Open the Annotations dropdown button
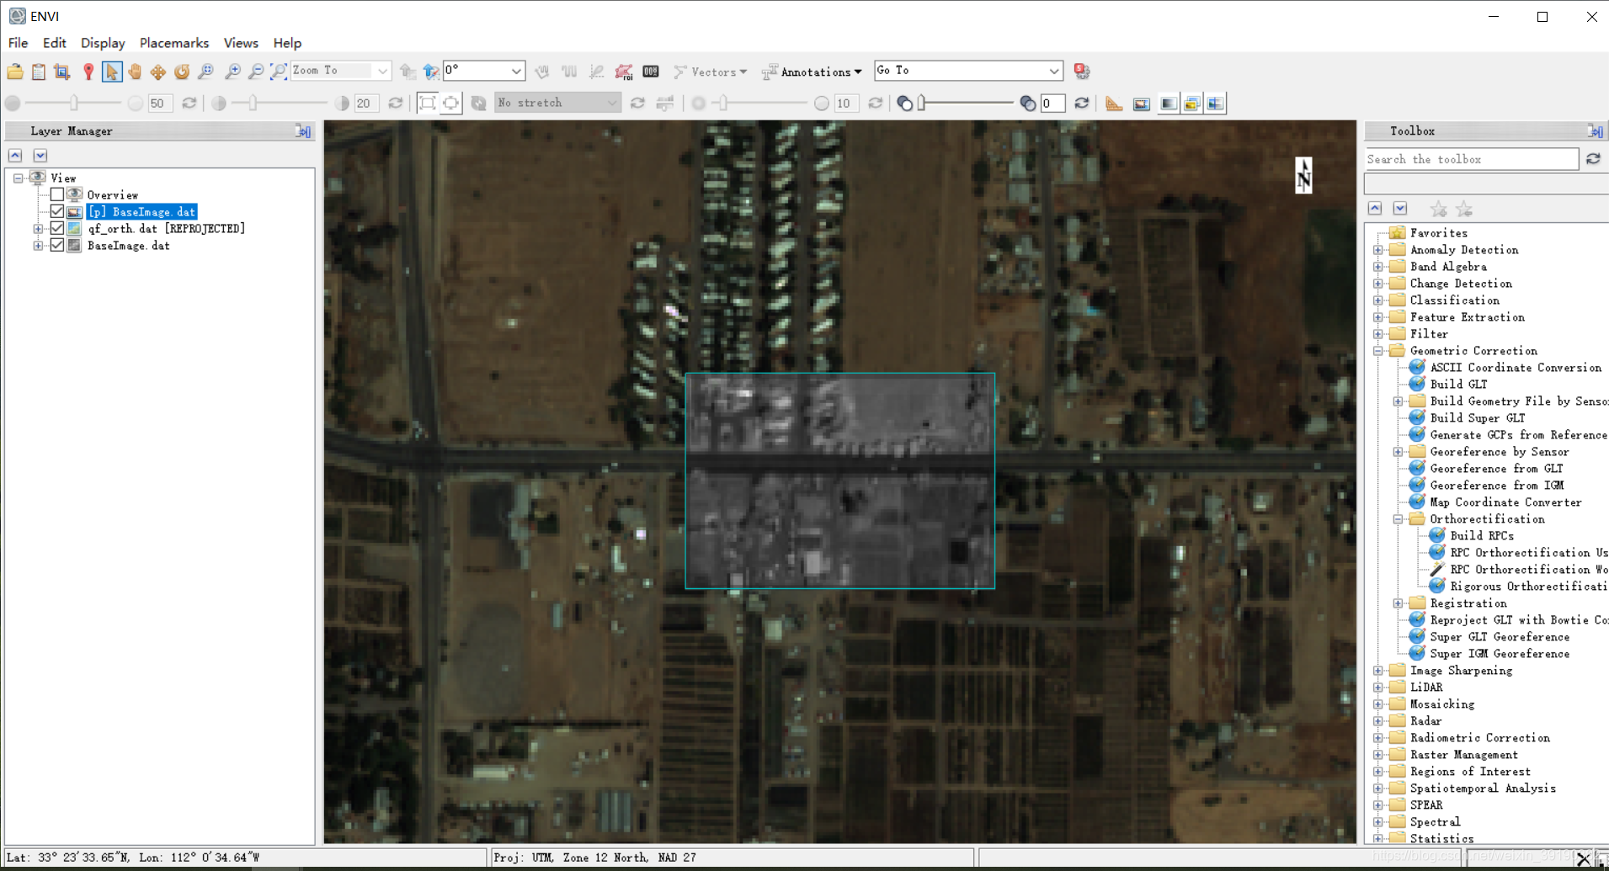Image resolution: width=1609 pixels, height=871 pixels. pyautogui.click(x=812, y=72)
